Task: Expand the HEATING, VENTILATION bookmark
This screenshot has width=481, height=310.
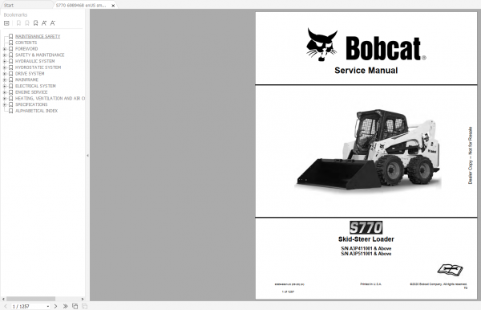Action: (x=5, y=98)
